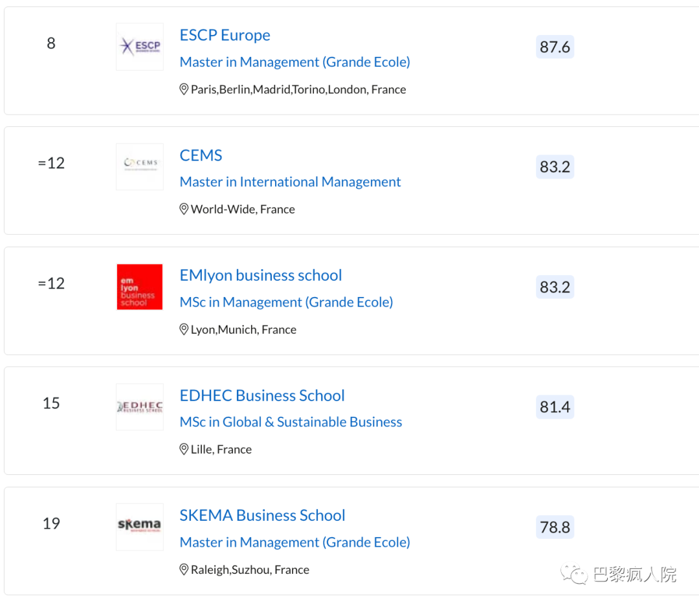Click the EDHEC Business School logo

click(x=140, y=407)
